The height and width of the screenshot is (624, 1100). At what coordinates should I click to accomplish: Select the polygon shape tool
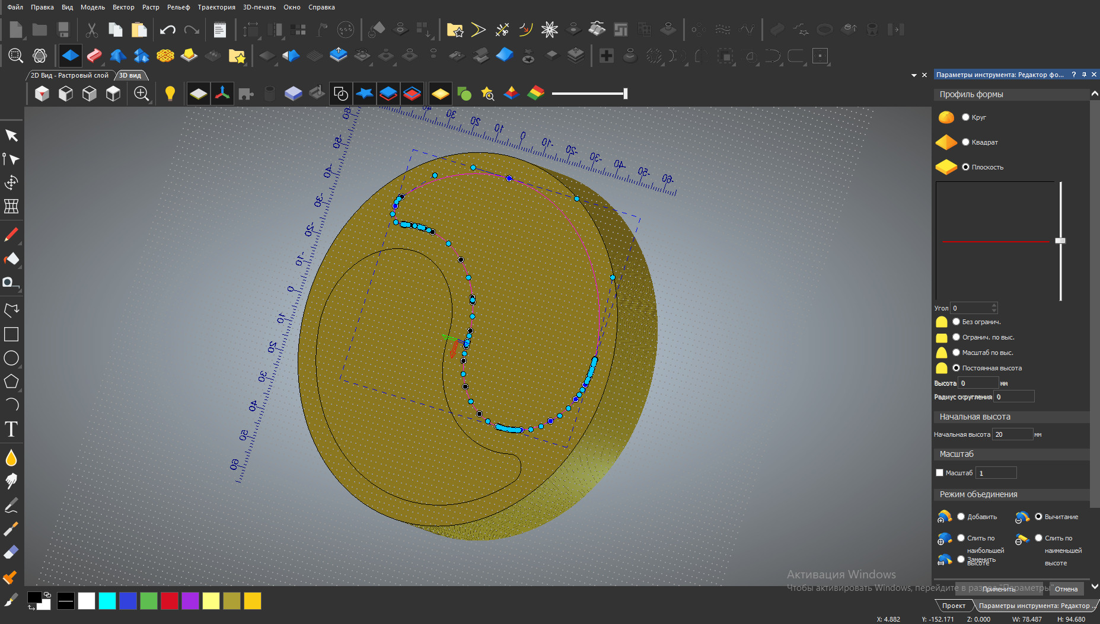11,382
